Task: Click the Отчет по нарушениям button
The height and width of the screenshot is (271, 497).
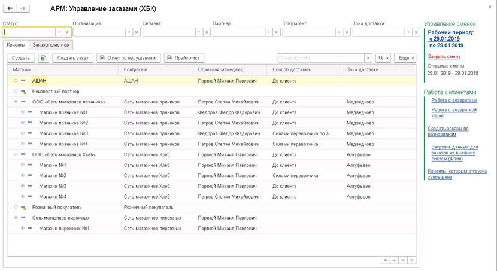Action: [128, 58]
